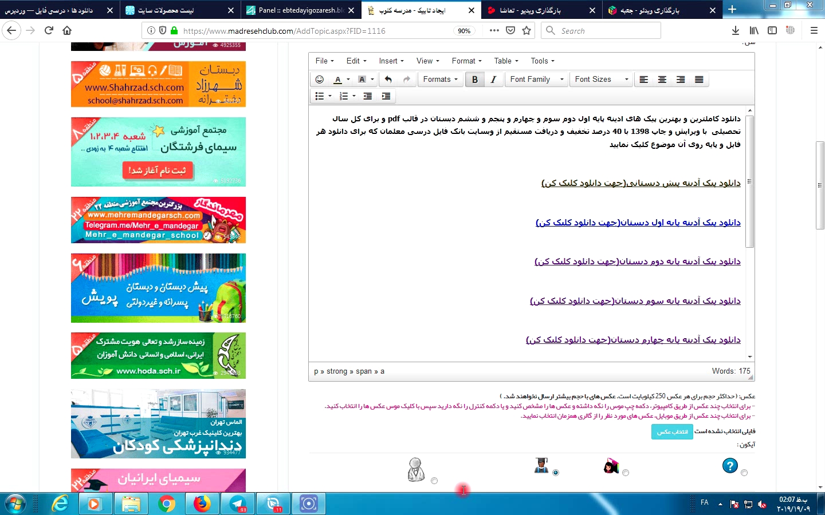
Task: Increase indent of the paragraph
Action: pos(386,96)
